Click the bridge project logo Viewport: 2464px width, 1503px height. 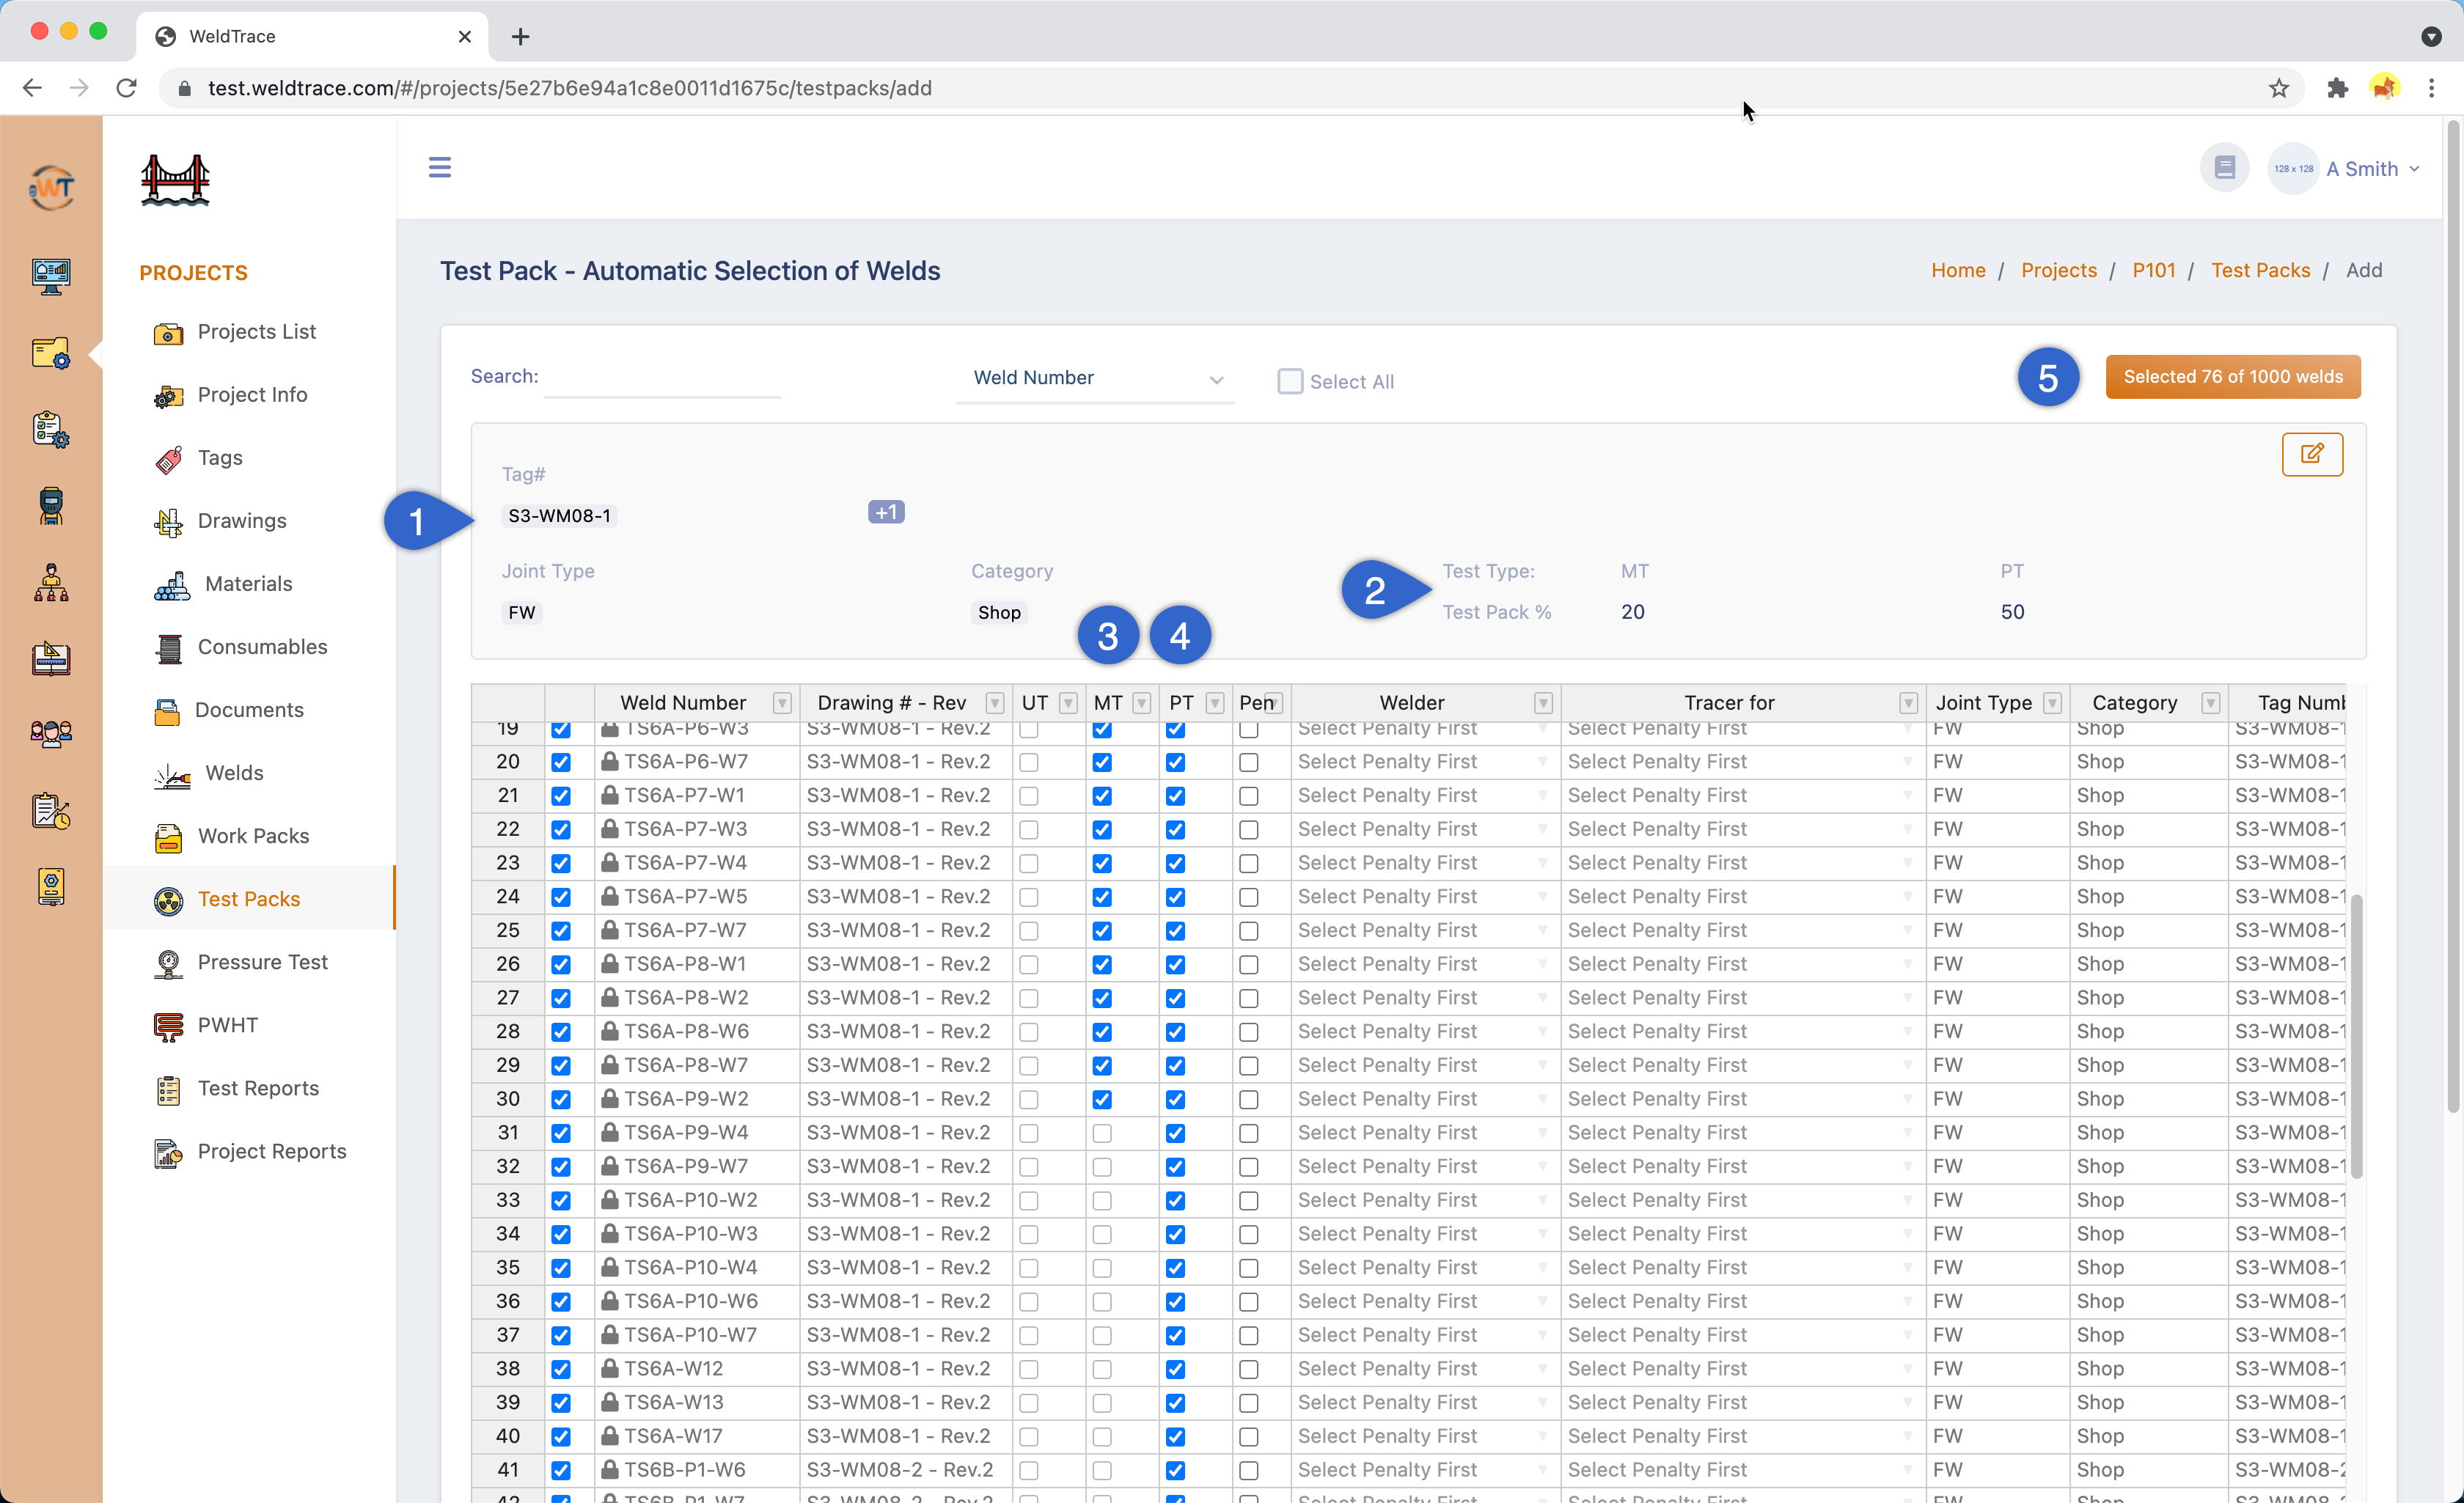175,180
